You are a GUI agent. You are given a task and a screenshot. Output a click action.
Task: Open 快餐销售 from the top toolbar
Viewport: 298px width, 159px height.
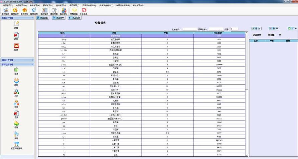tap(74, 12)
